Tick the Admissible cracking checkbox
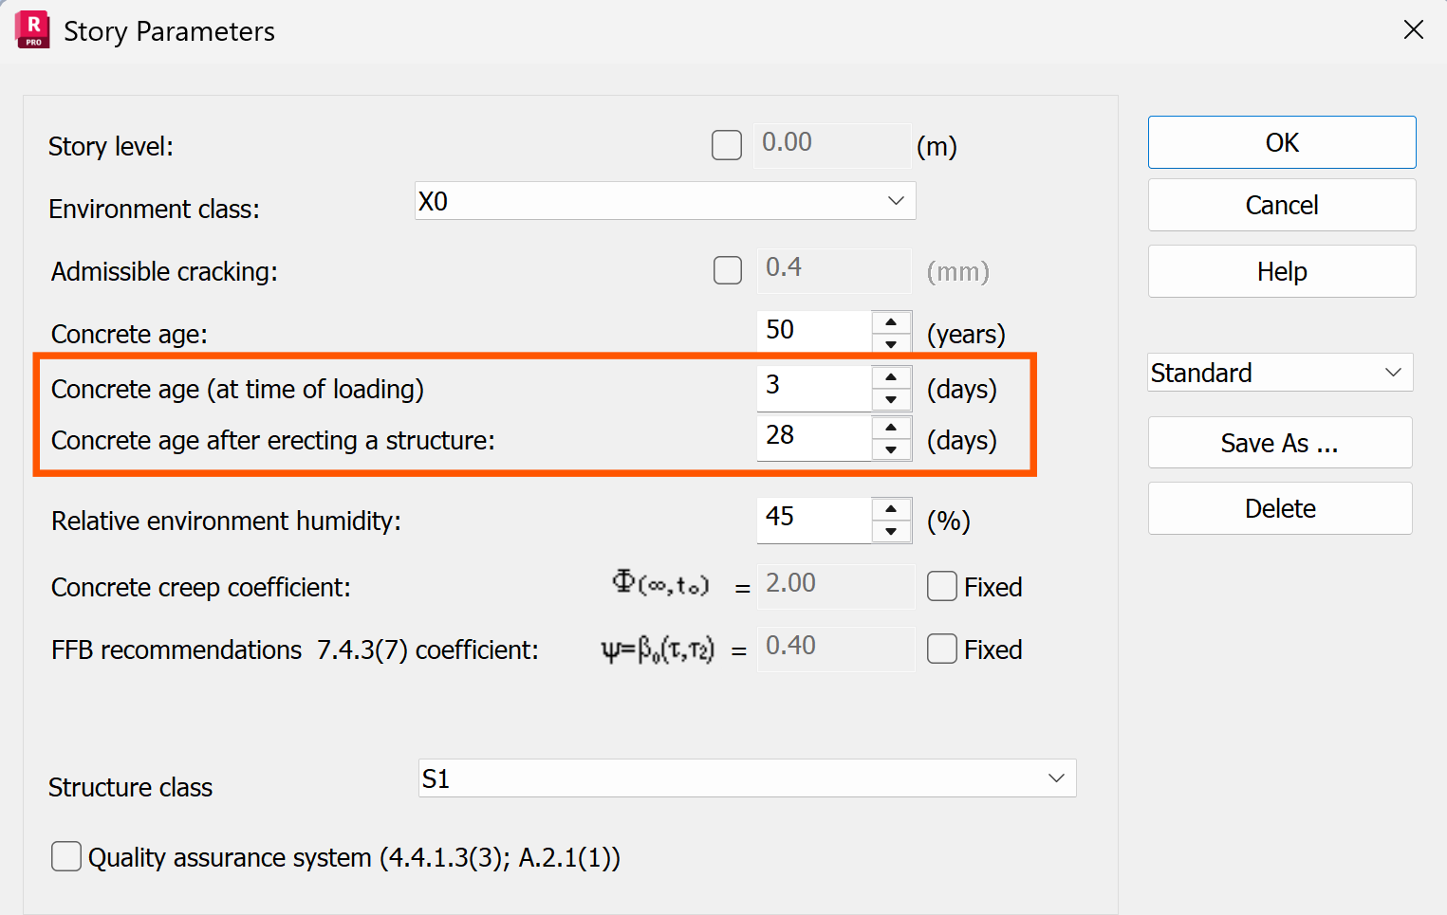The image size is (1447, 915). [x=728, y=270]
